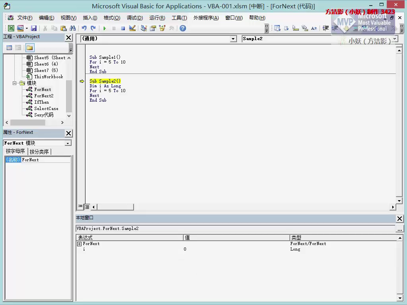407x305 pixels.
Task: Open Find with the binoculars icon
Action: (73, 28)
